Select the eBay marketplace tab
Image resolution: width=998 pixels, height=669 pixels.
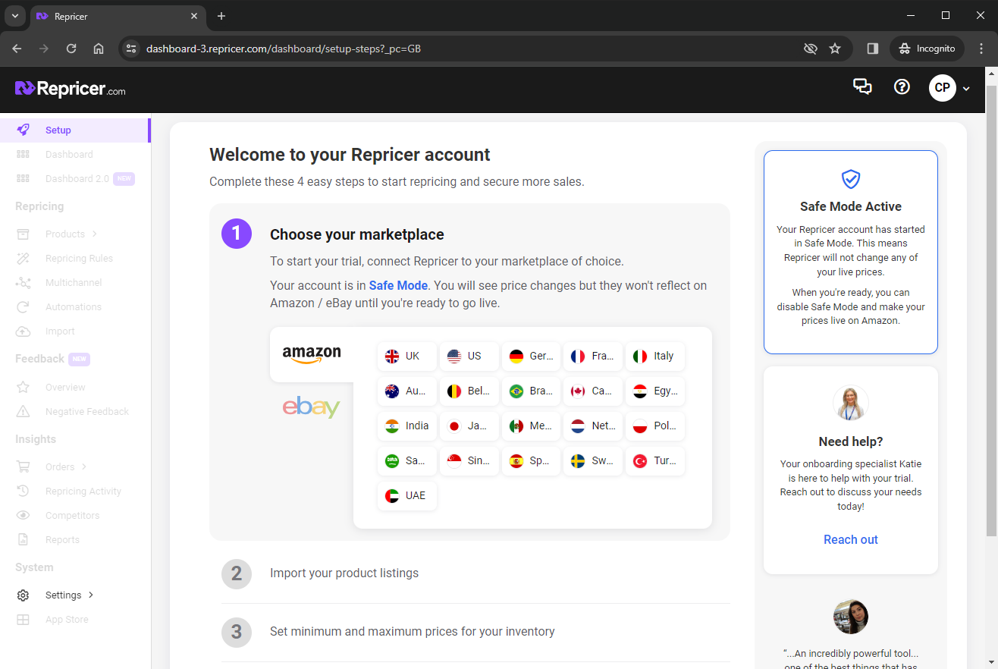pyautogui.click(x=312, y=407)
